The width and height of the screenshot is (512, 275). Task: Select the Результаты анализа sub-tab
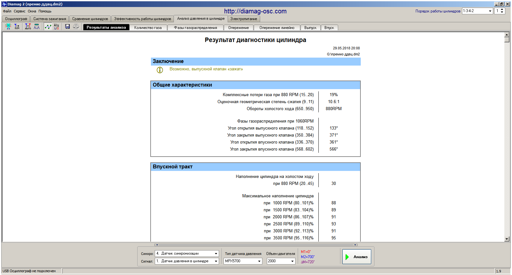point(106,27)
